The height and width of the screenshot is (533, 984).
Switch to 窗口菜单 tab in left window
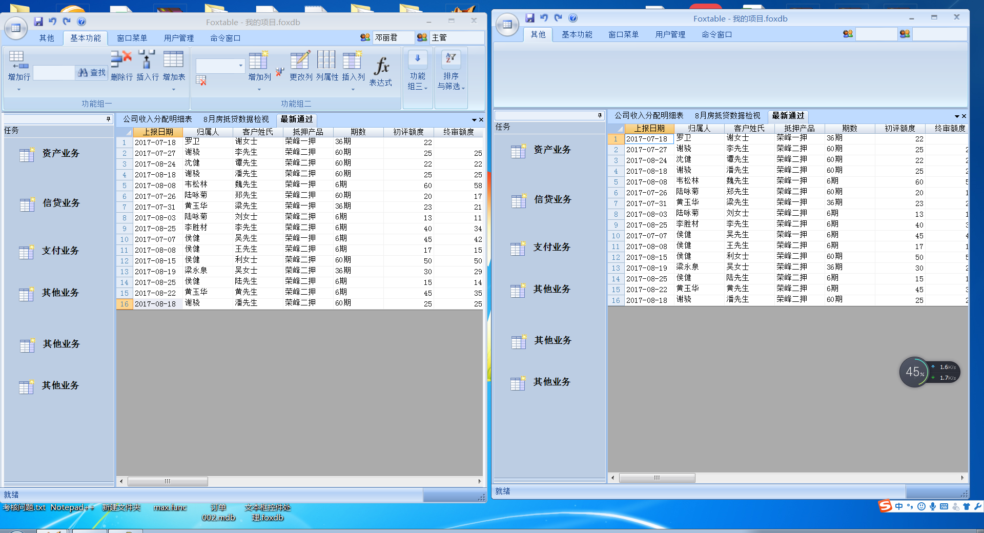point(132,38)
